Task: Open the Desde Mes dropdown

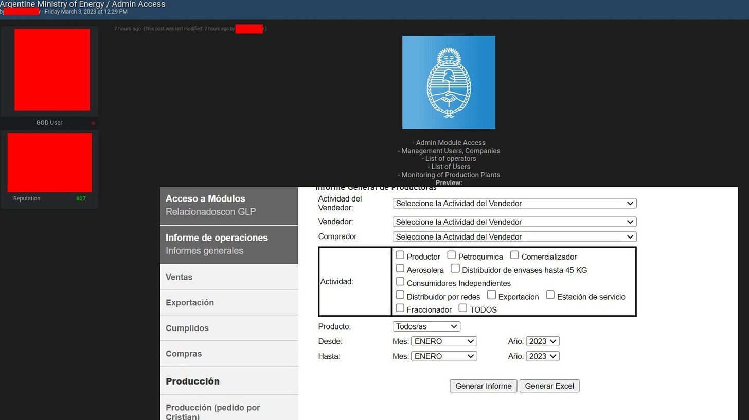Action: (x=444, y=341)
